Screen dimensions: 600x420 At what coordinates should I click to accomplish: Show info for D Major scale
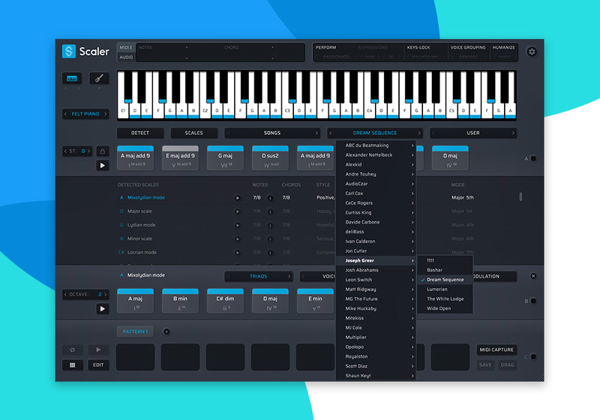coord(270,211)
